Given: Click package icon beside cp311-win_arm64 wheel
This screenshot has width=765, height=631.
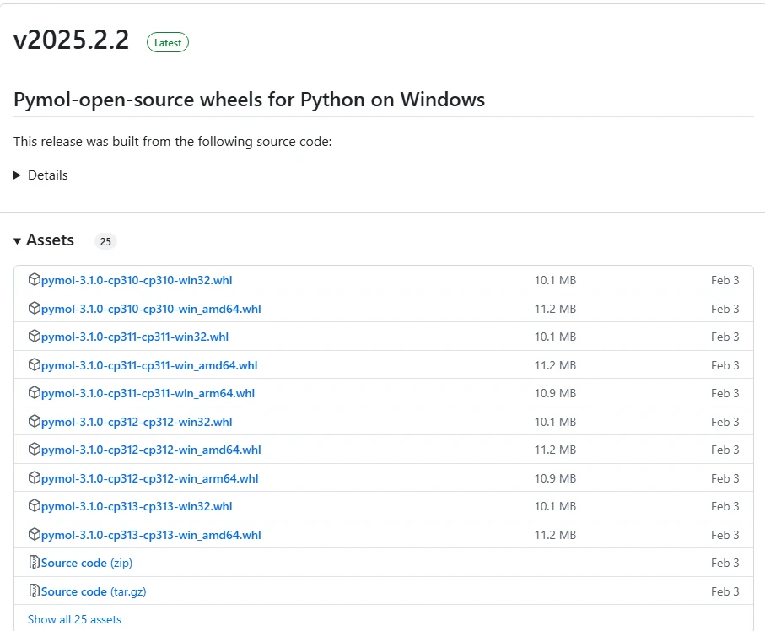Looking at the screenshot, I should pos(35,393).
